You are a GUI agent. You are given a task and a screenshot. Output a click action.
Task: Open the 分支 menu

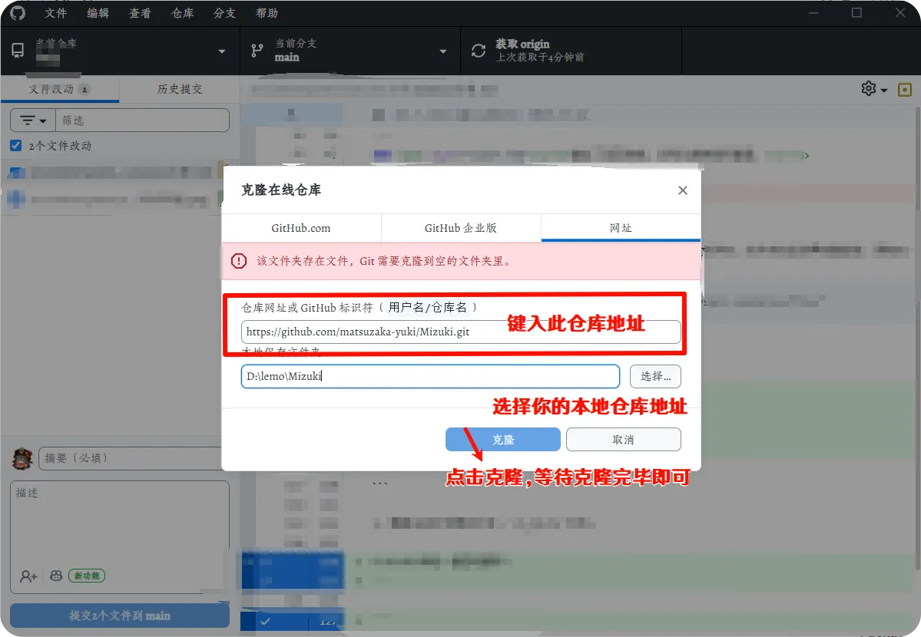point(225,13)
